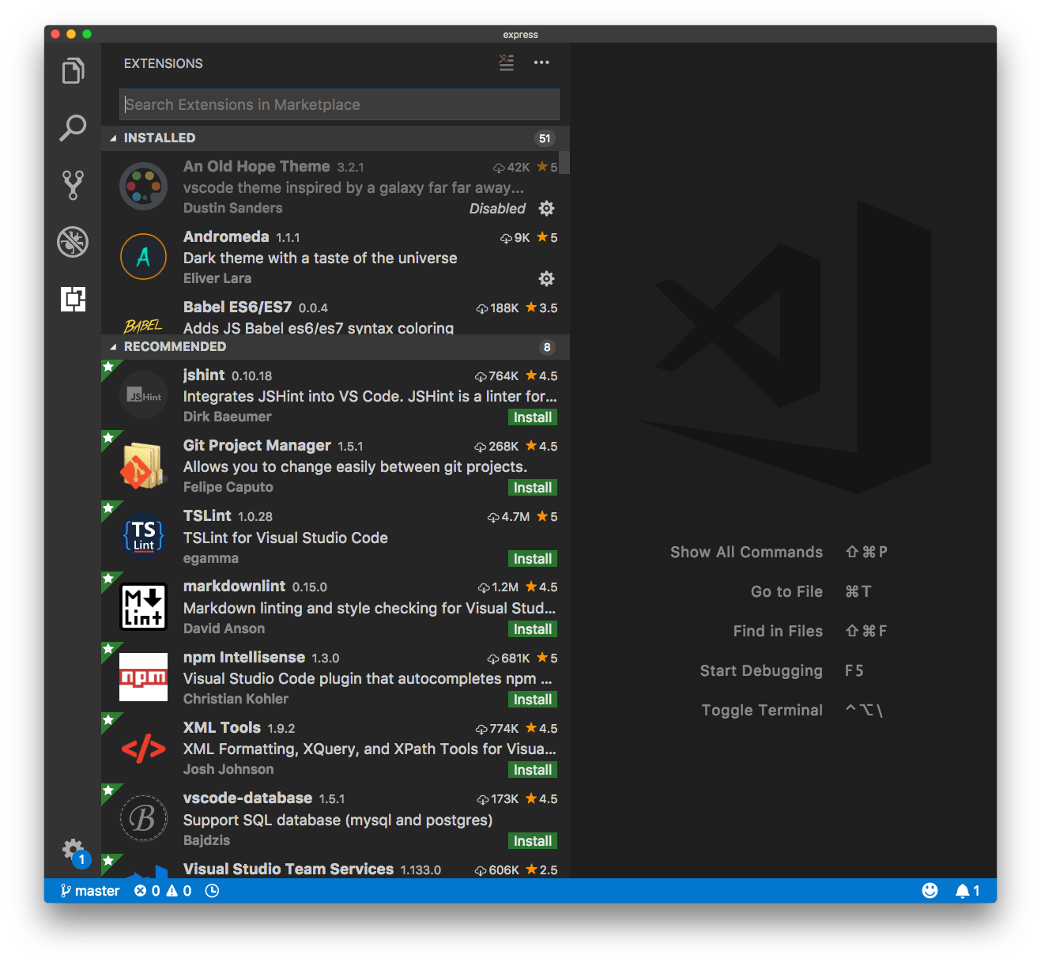Image resolution: width=1041 pixels, height=966 pixels.
Task: Clear extensions search results icon
Action: (x=507, y=63)
